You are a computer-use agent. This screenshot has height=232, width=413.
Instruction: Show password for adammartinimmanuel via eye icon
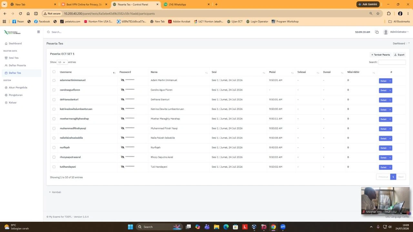tap(123, 80)
